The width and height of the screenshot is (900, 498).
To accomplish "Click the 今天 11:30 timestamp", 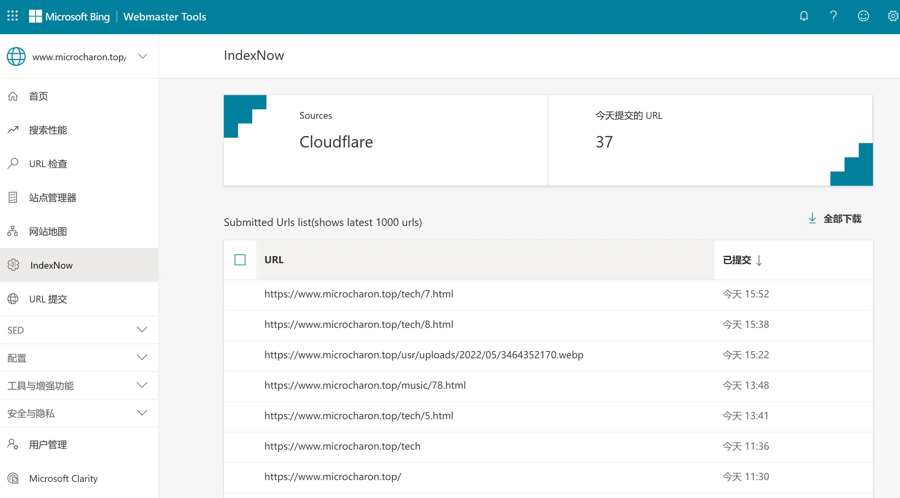I will [x=745, y=476].
